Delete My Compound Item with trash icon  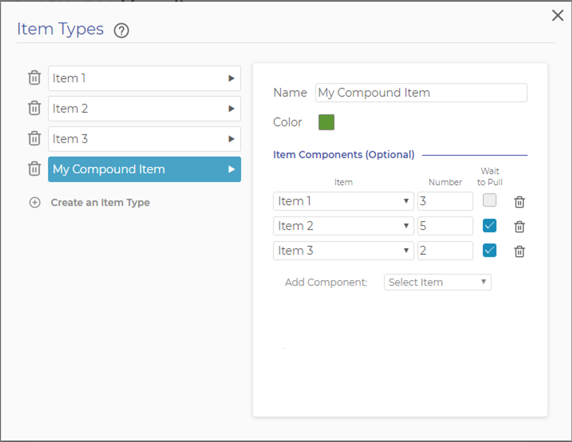pyautogui.click(x=34, y=169)
